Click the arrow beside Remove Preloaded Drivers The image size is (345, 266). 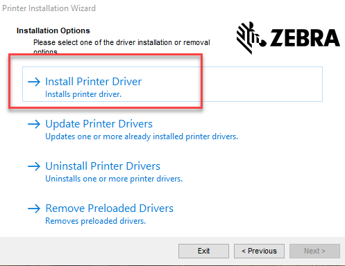pyautogui.click(x=34, y=209)
